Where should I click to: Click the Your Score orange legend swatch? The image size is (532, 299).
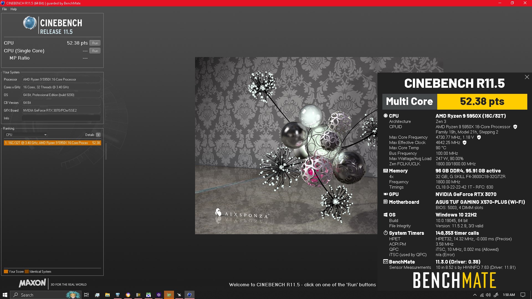pos(6,272)
